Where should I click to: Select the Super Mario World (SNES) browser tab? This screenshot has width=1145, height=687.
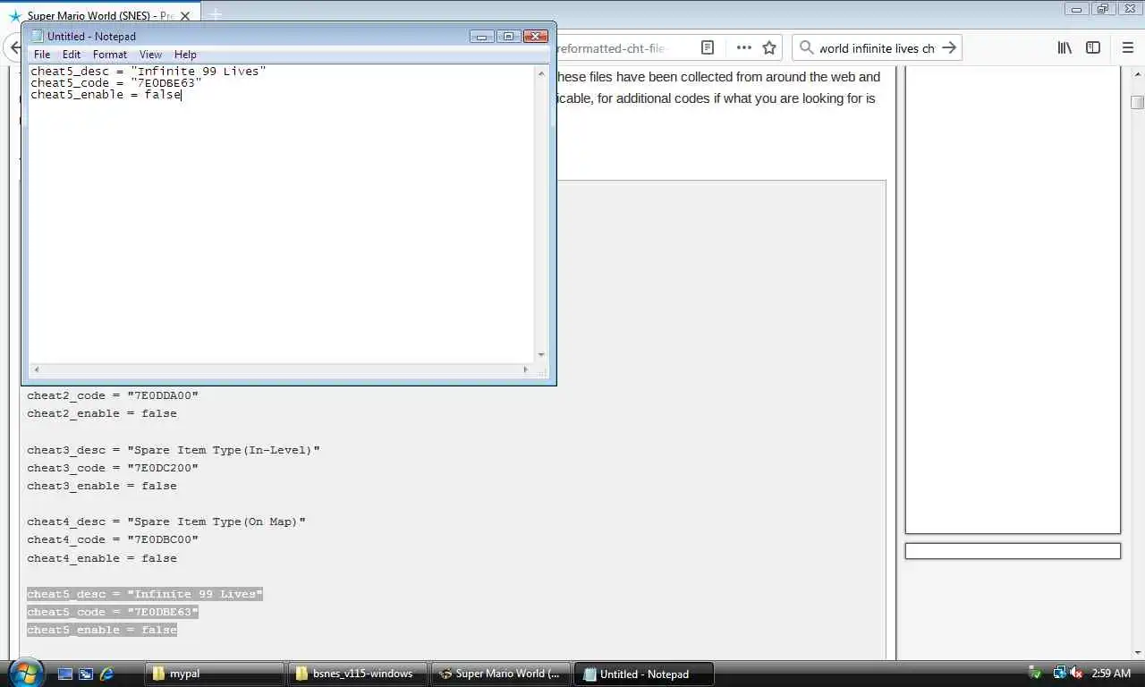pyautogui.click(x=98, y=16)
